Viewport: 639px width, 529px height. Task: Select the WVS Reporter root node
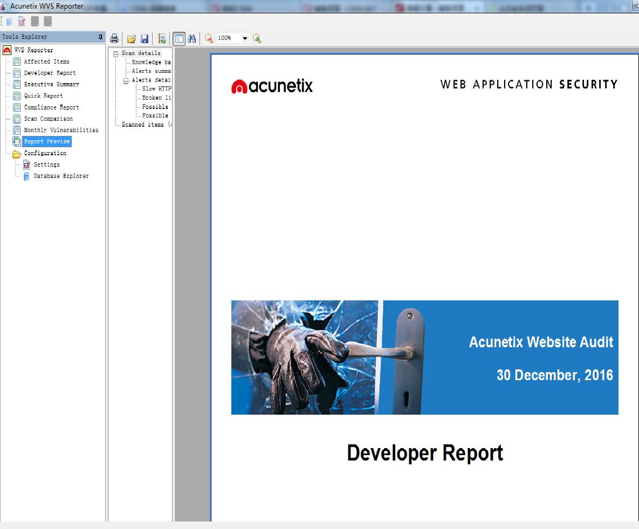coord(34,50)
